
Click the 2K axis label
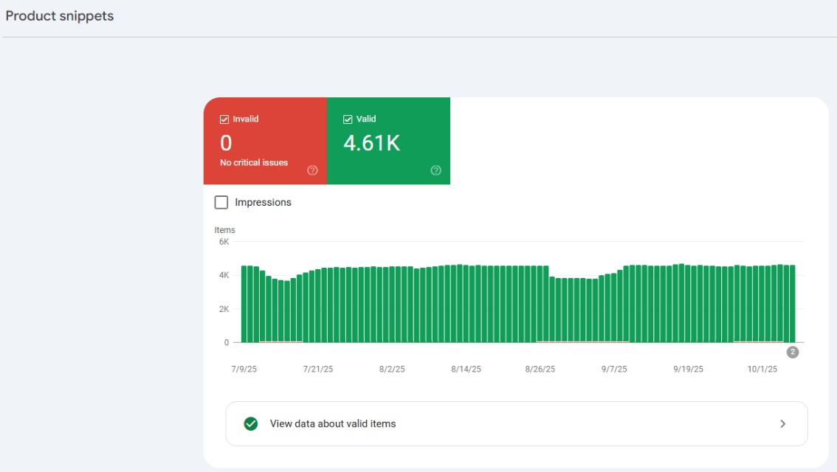point(224,309)
